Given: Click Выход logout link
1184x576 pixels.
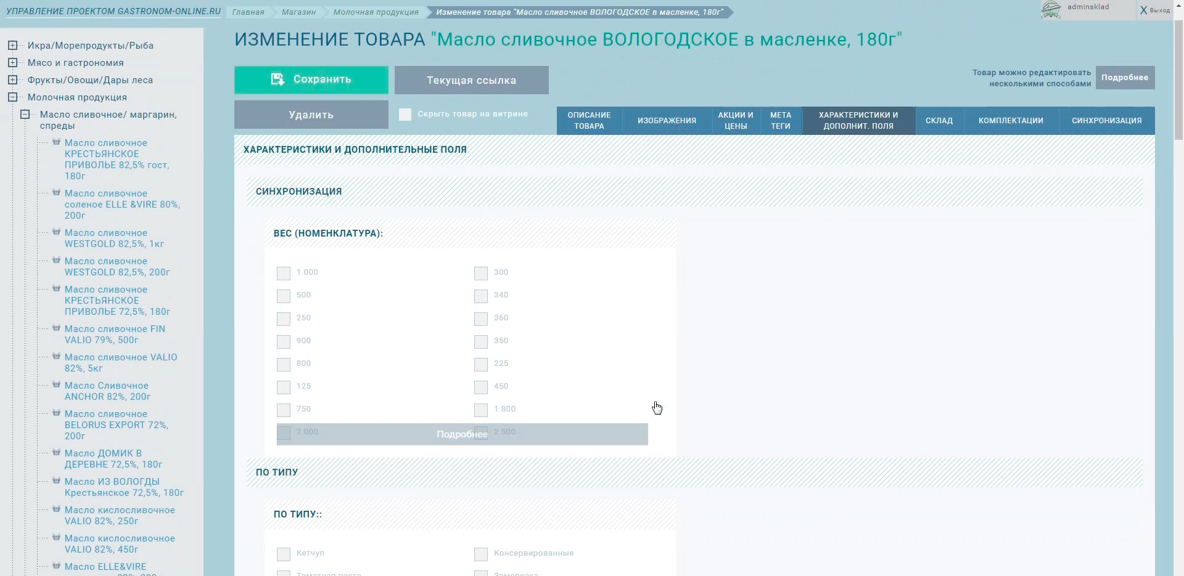Looking at the screenshot, I should [1155, 10].
